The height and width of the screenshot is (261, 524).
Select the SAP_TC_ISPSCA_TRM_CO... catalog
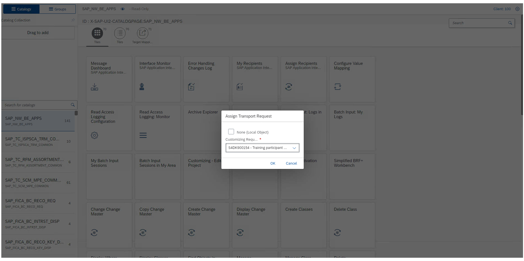coord(38,141)
